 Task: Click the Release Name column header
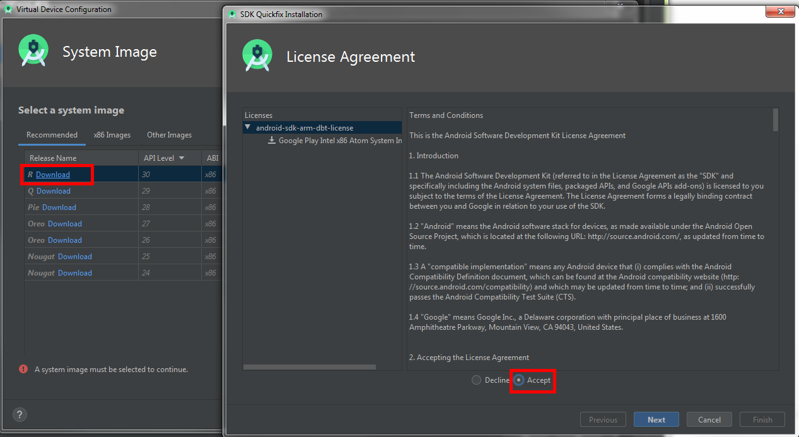point(81,158)
